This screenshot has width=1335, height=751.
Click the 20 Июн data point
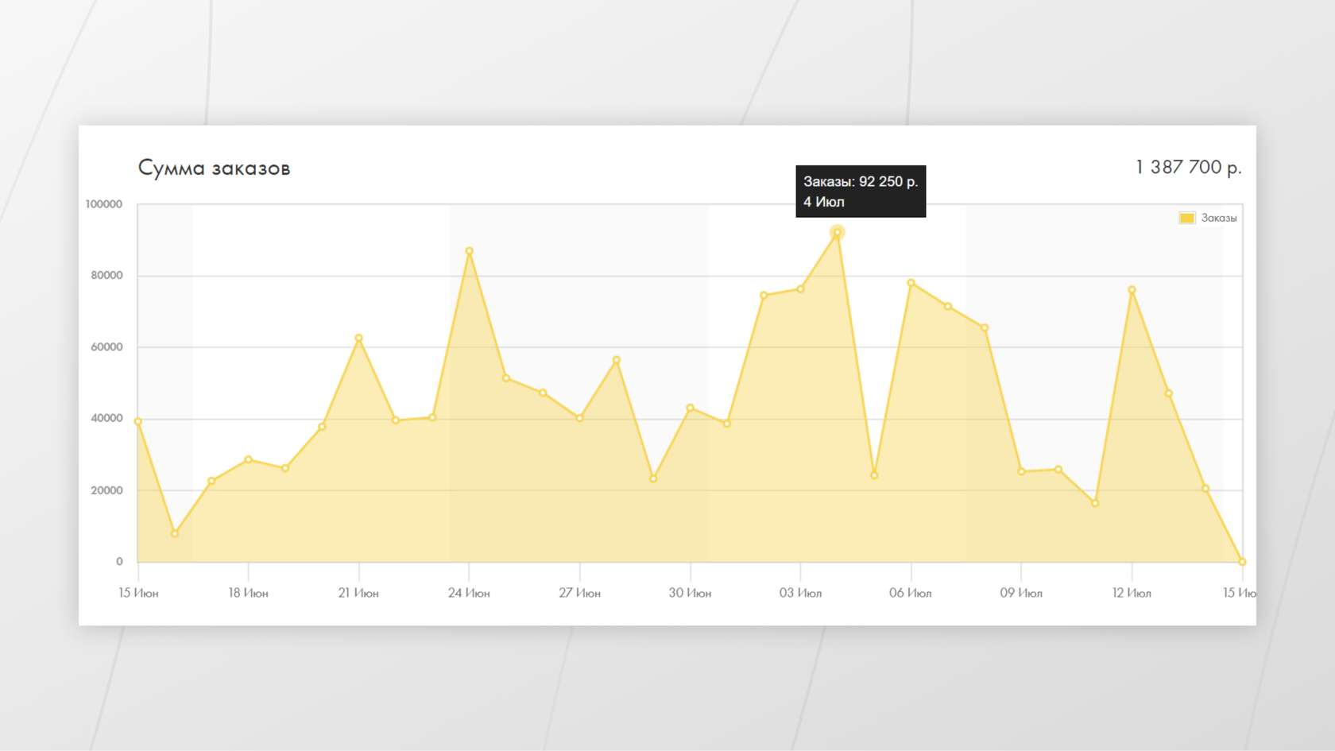(x=322, y=427)
